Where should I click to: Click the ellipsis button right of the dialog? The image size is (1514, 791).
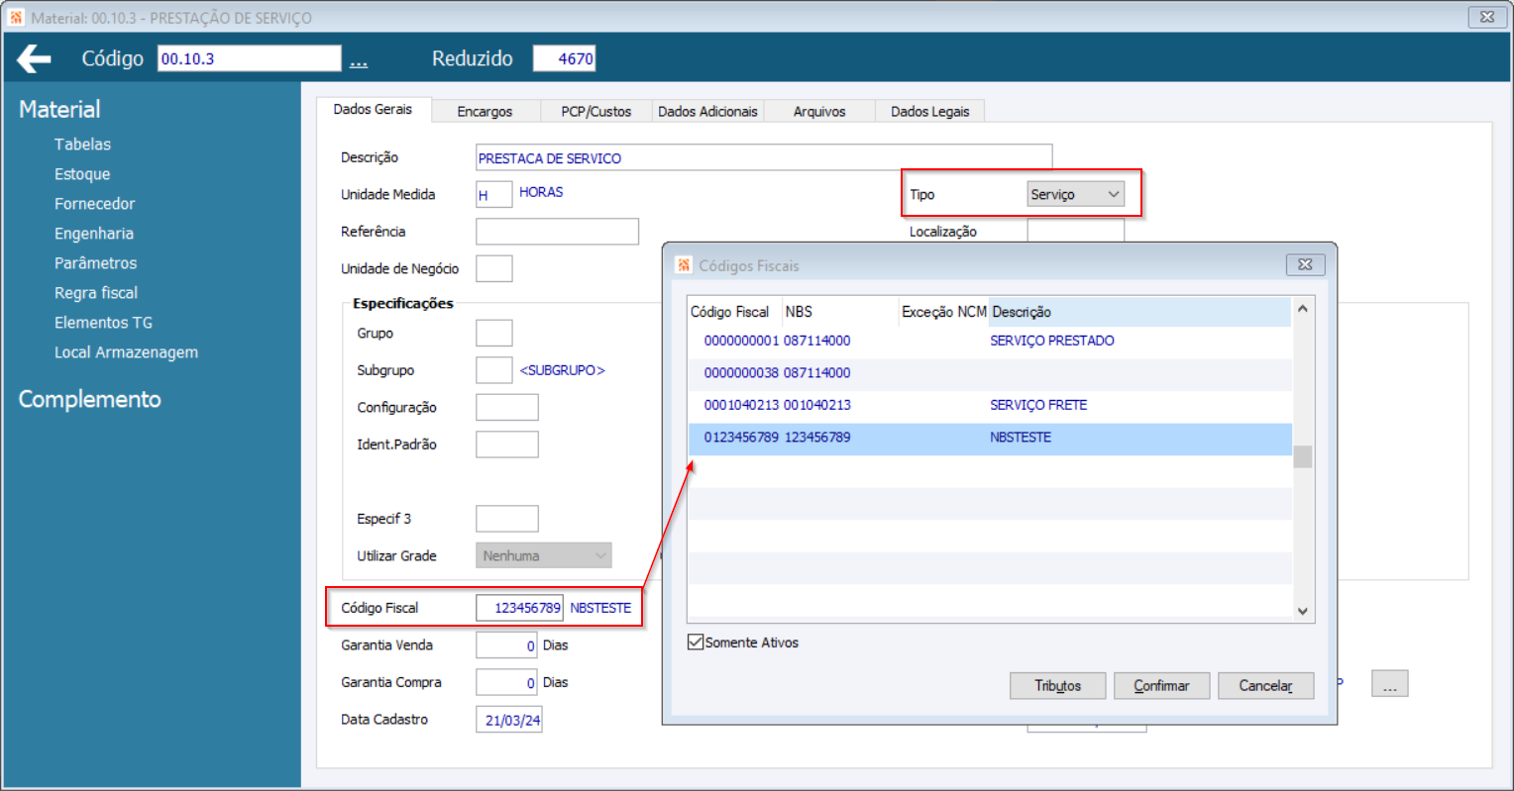1389,684
